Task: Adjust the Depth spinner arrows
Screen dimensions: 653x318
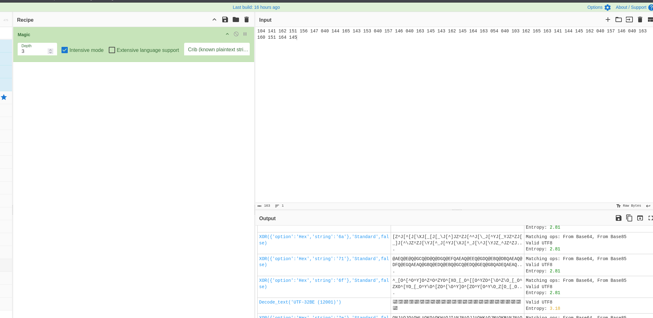Action: [50, 51]
